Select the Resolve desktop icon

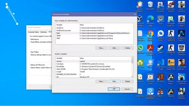pos(171,92)
